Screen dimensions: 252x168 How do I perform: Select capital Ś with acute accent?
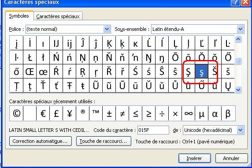[136, 71]
